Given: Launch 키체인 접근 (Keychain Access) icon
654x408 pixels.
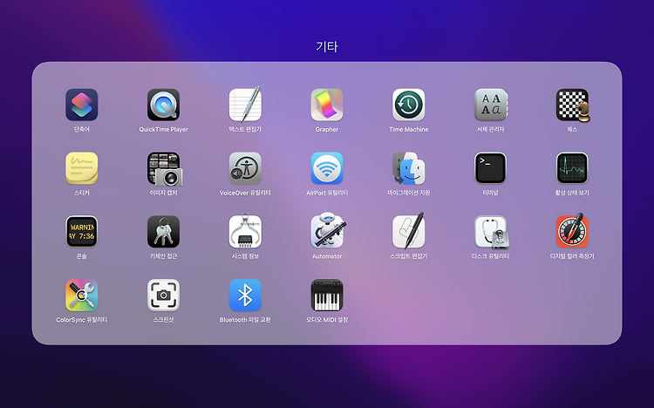Looking at the screenshot, I should [164, 232].
